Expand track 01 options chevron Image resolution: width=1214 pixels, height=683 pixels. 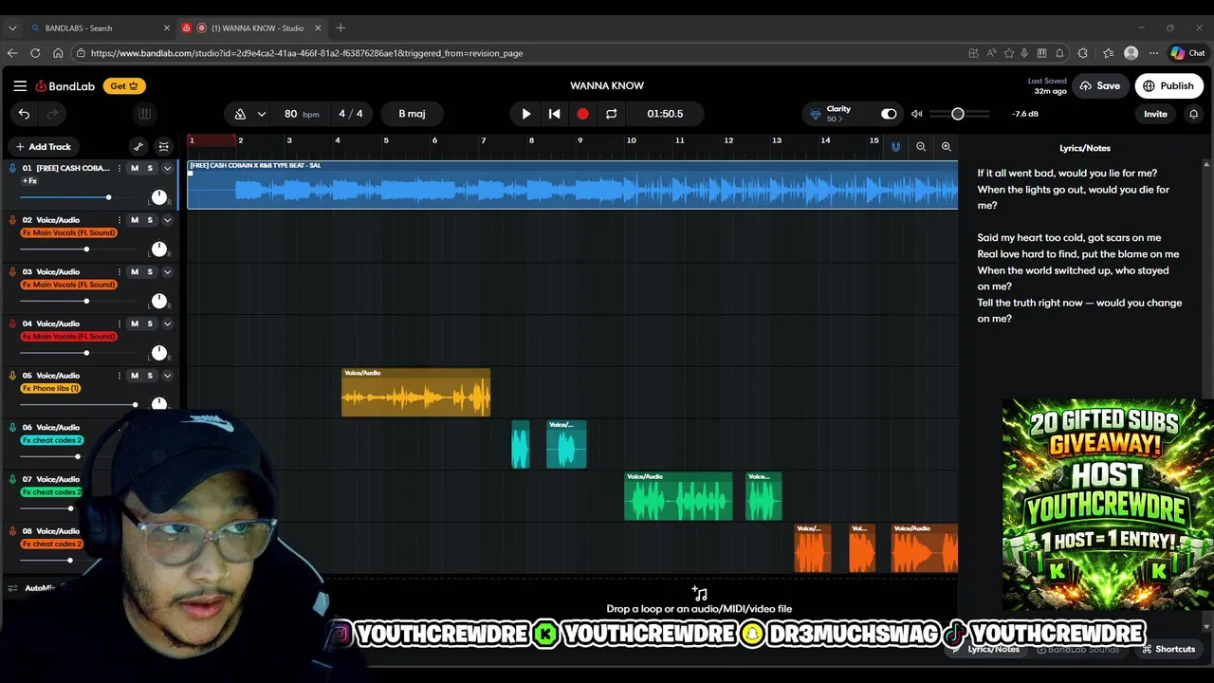167,168
